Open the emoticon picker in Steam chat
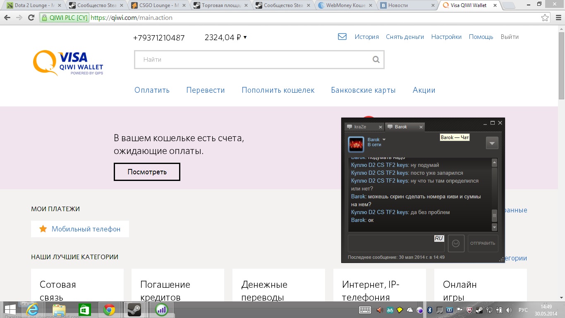This screenshot has height=318, width=565. 456,243
